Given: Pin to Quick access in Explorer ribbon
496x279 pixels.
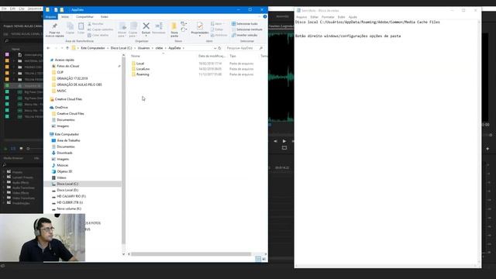Looking at the screenshot, I should point(54,29).
